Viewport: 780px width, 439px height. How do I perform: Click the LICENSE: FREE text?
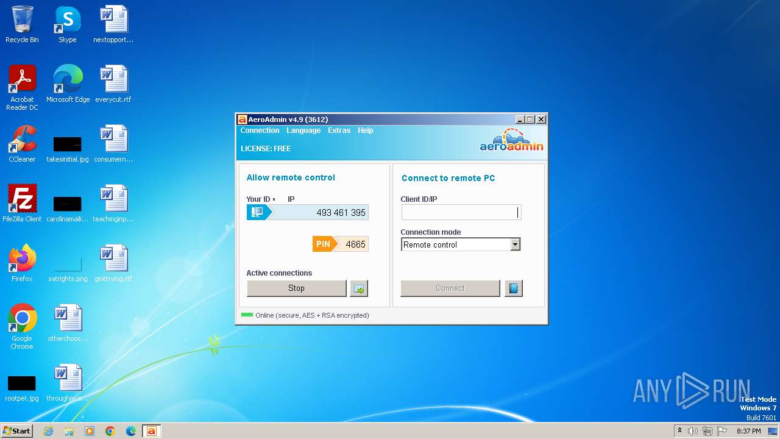tap(266, 148)
